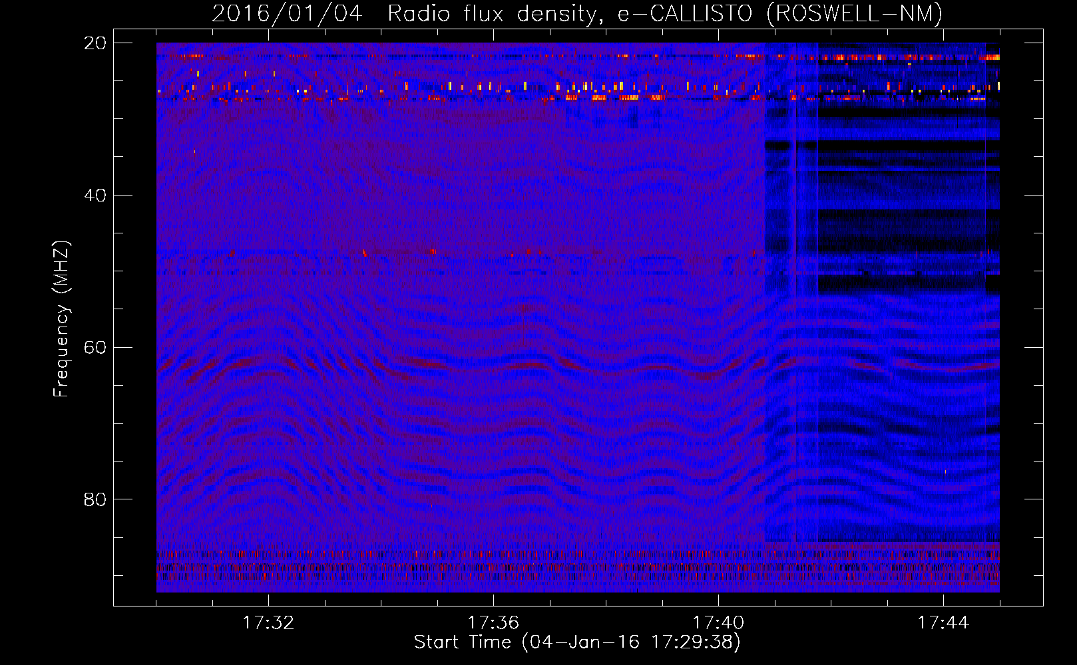Click the 20 MHz frequency tick label
This screenshot has width=1077, height=665.
[x=95, y=43]
